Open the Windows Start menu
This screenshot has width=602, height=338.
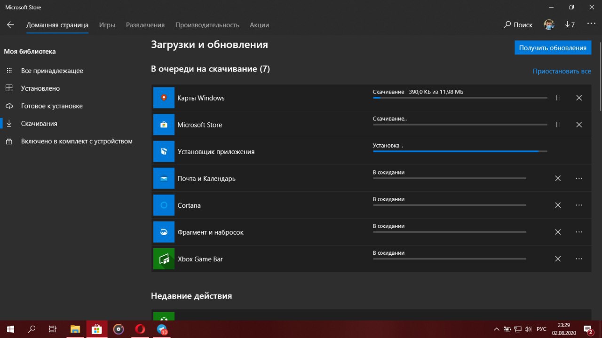(x=10, y=329)
